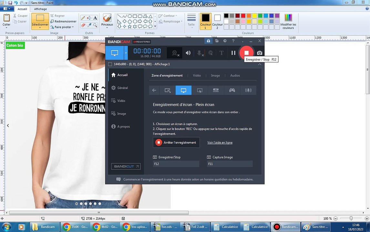
Task: Click Redimensionner in the Paint ribbon
Action: click(64, 22)
